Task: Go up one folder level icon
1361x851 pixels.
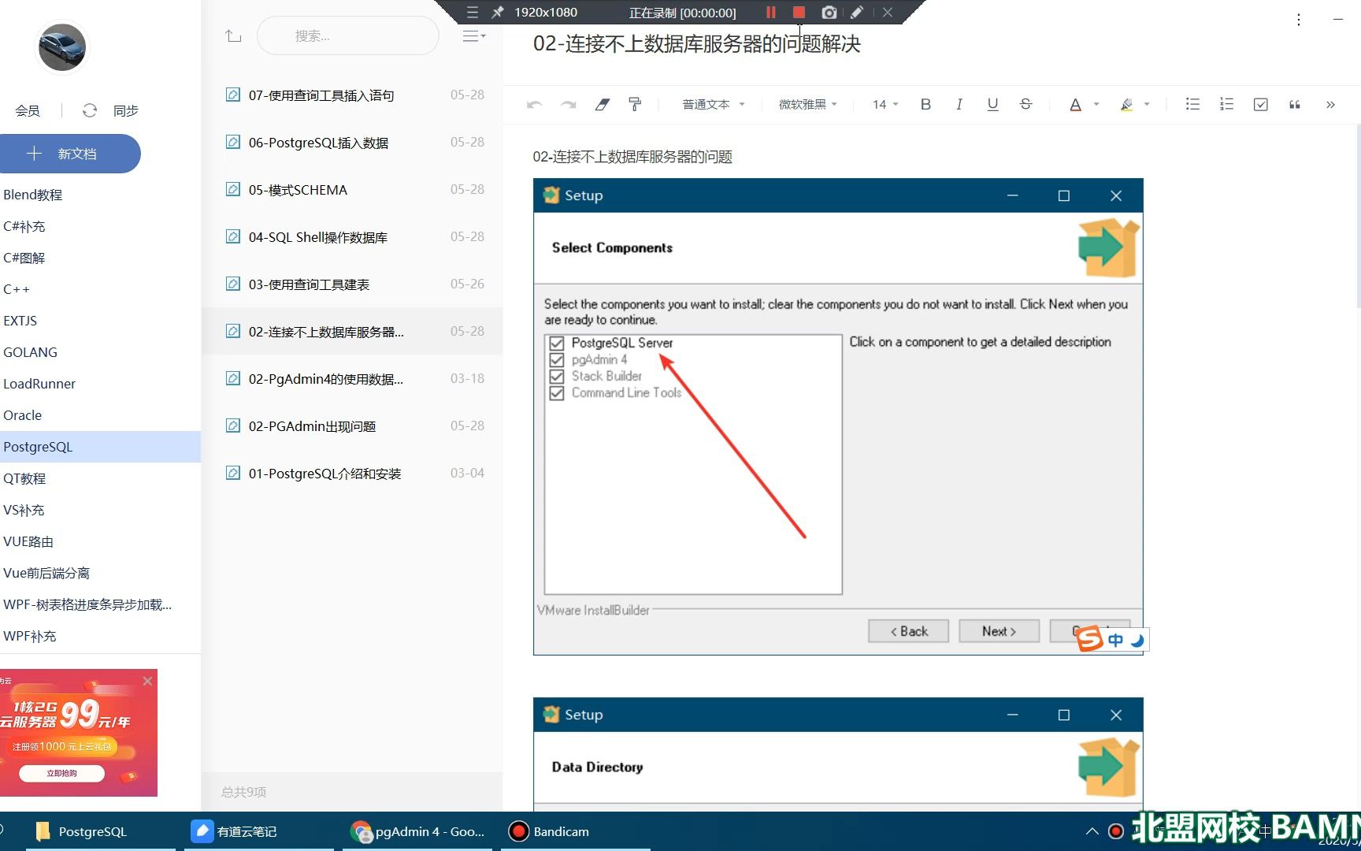Action: [x=233, y=35]
